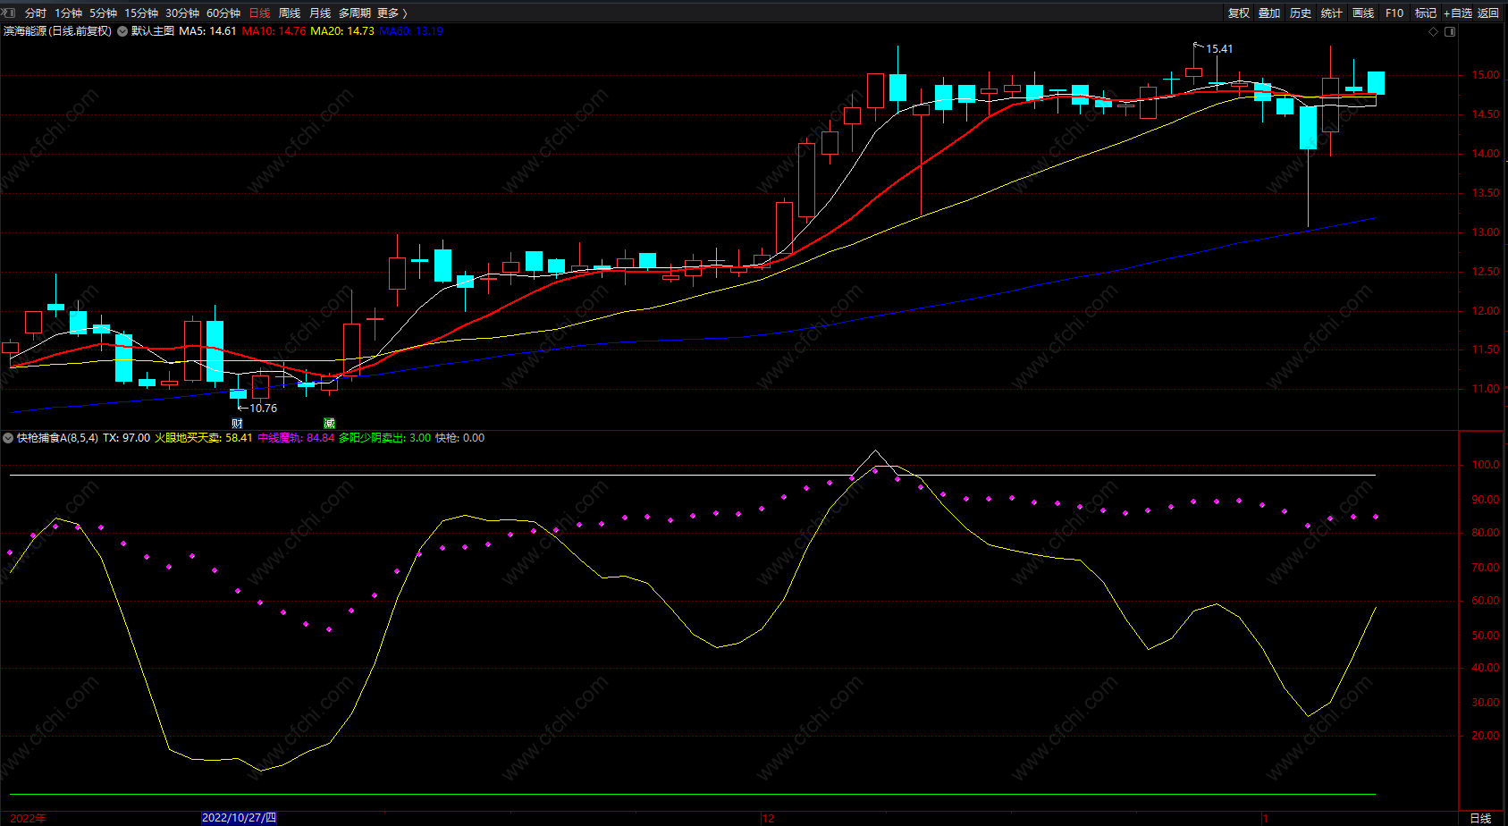Click the 10.76 low price annotation
Viewport: 1508px width, 826px height.
pyautogui.click(x=264, y=409)
